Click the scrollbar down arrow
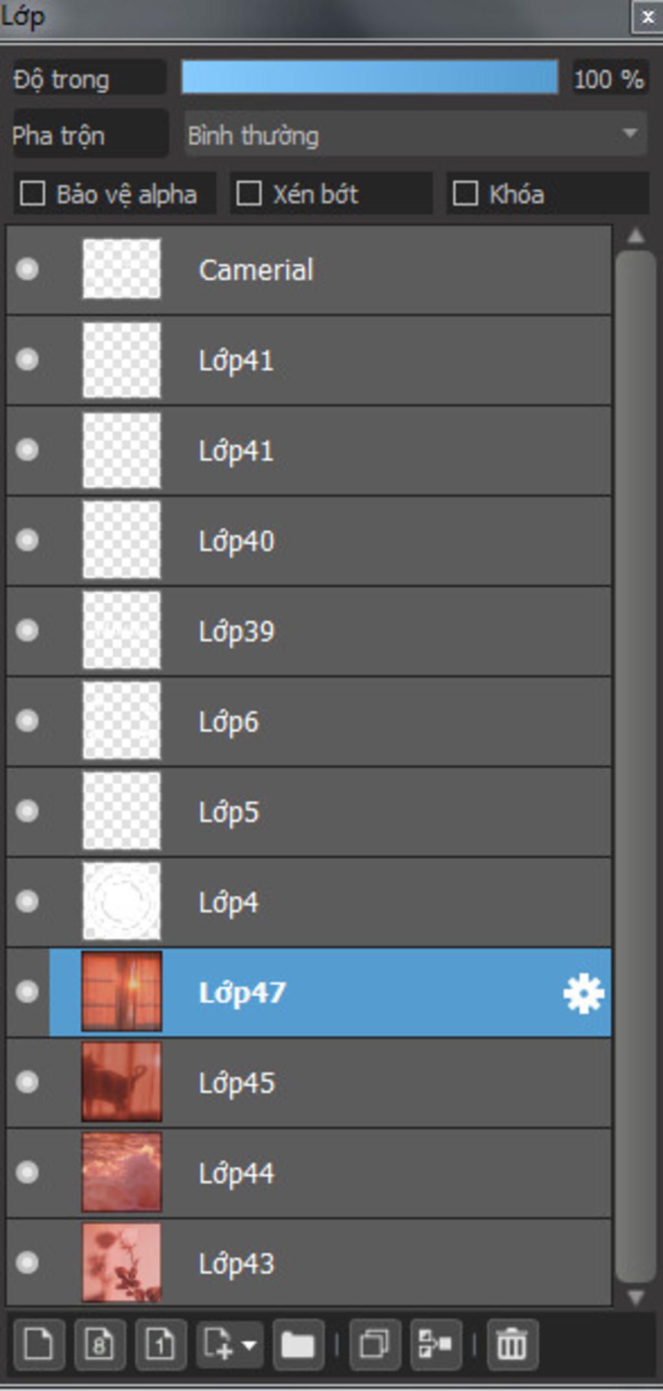Screen dimensions: 663x1391 [635, 1297]
